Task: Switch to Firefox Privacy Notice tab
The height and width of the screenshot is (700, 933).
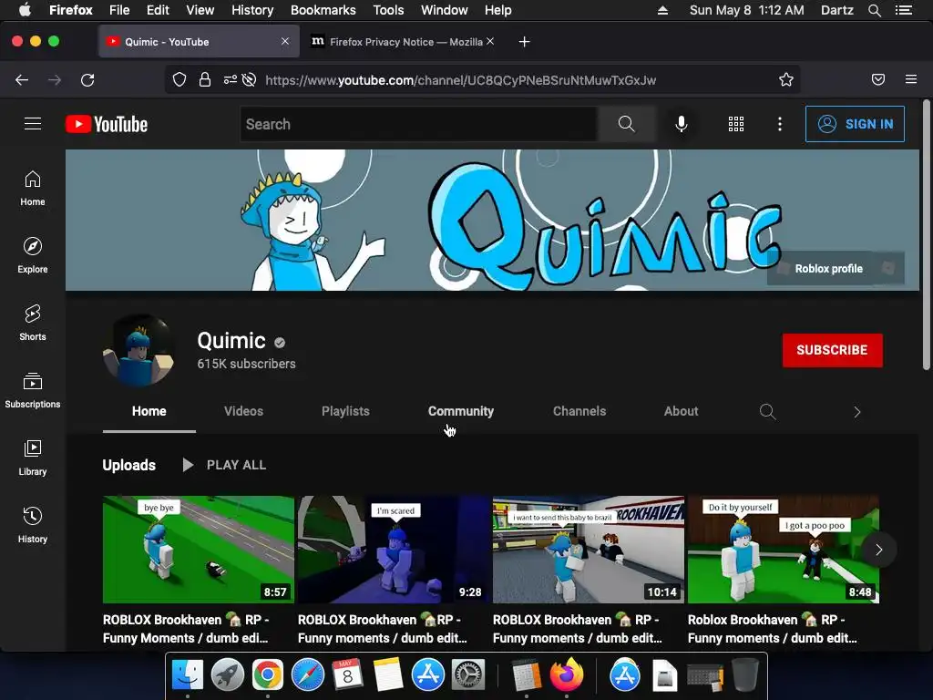Action: (405, 42)
